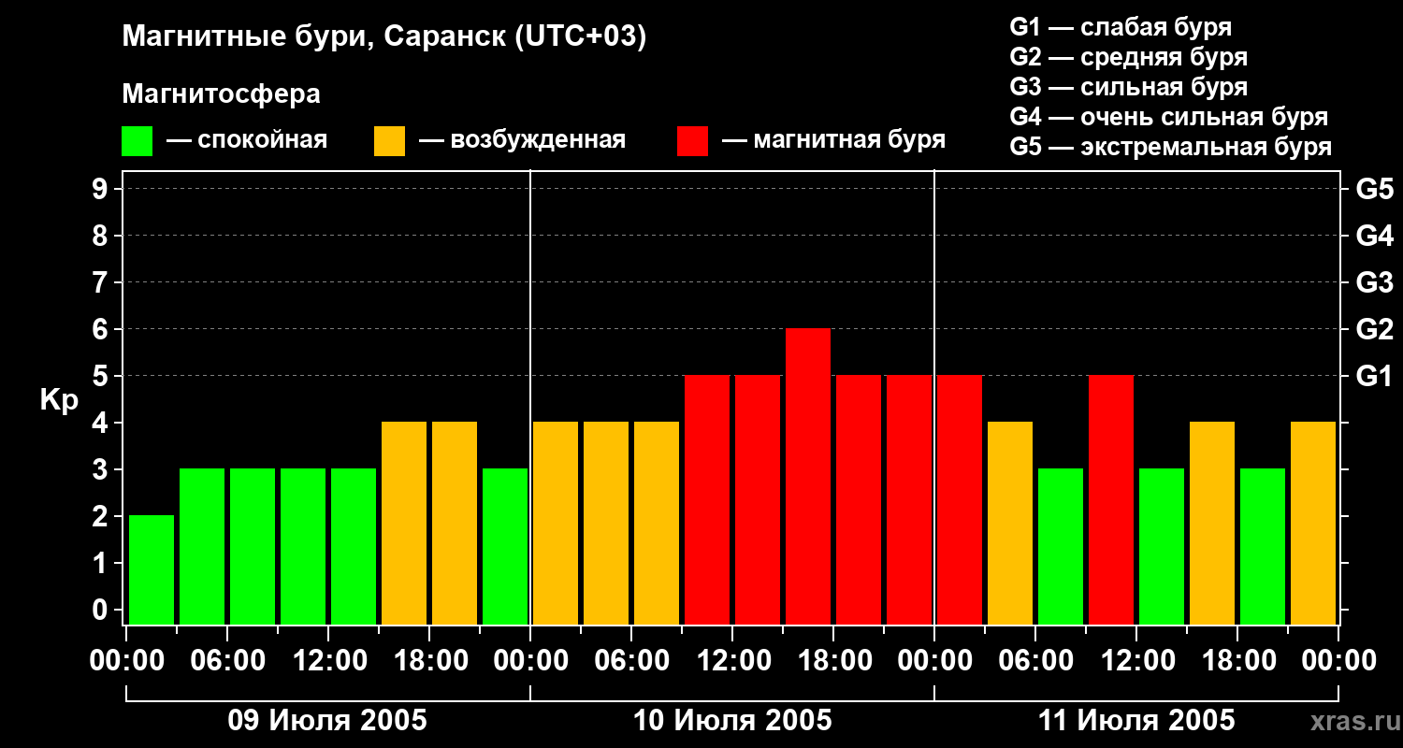This screenshot has height=748, width=1403.
Task: Click the green 'спокойная' legend swatch
Action: pyautogui.click(x=137, y=141)
